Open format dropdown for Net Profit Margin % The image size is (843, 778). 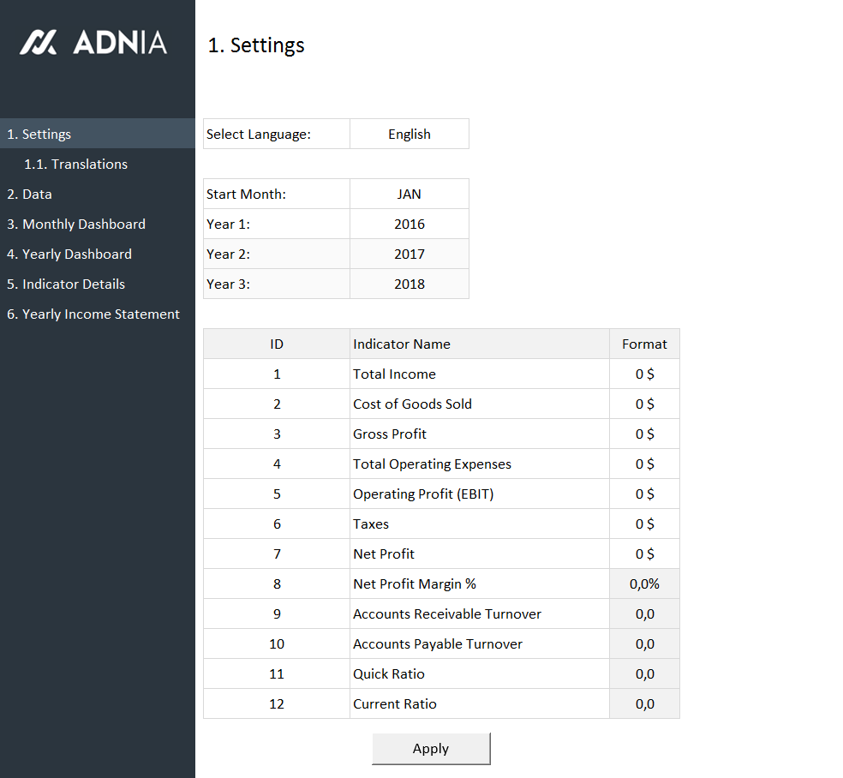[644, 584]
